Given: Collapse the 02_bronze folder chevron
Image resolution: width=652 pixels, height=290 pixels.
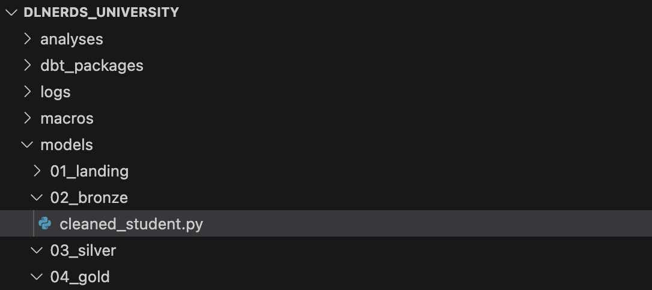Looking at the screenshot, I should [x=37, y=198].
